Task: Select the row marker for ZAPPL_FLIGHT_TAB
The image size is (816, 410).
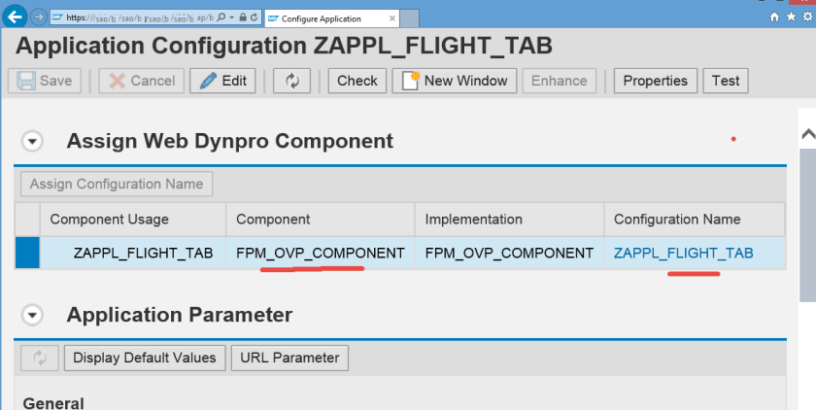Action: pos(27,253)
